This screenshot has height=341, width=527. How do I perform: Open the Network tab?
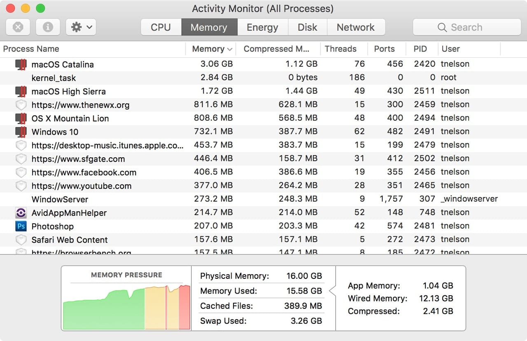tap(356, 27)
